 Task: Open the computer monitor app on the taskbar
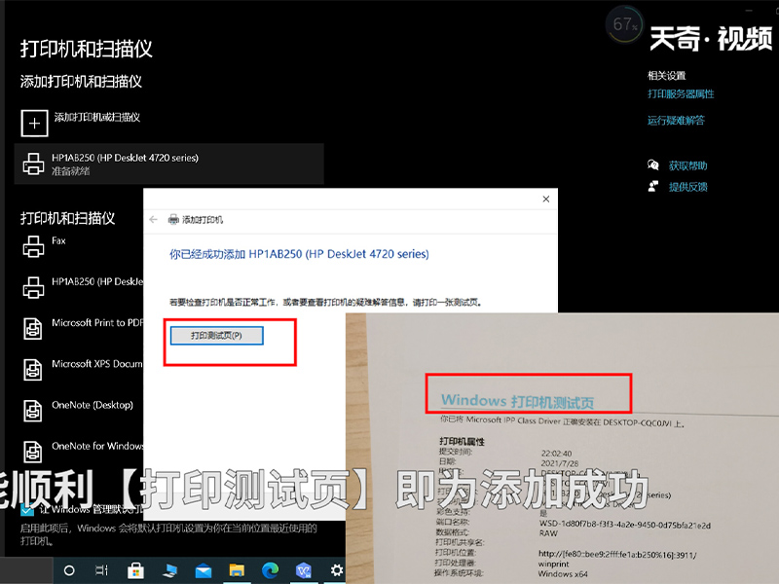[169, 570]
